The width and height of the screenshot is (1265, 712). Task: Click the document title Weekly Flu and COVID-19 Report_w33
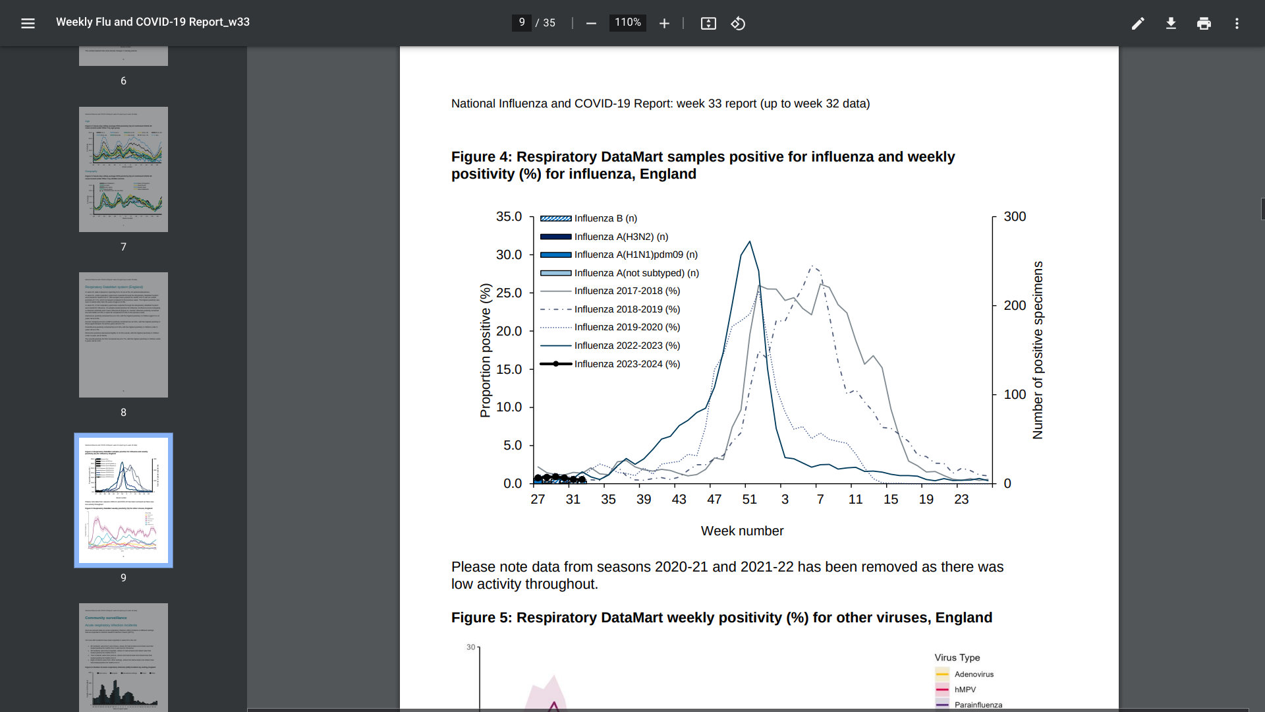(x=153, y=22)
